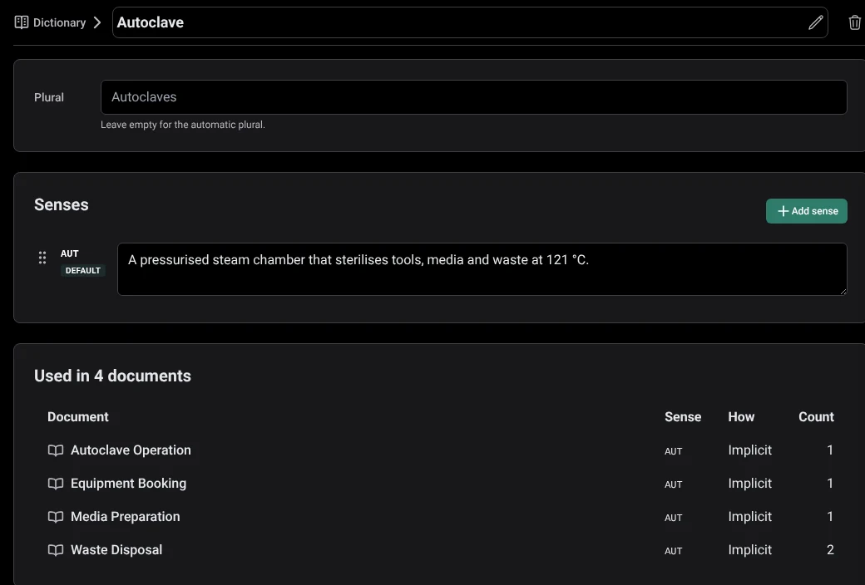Click the 'Leave empty for the automatic plural' hint
Viewport: 865px width, 585px height.
pyautogui.click(x=183, y=125)
